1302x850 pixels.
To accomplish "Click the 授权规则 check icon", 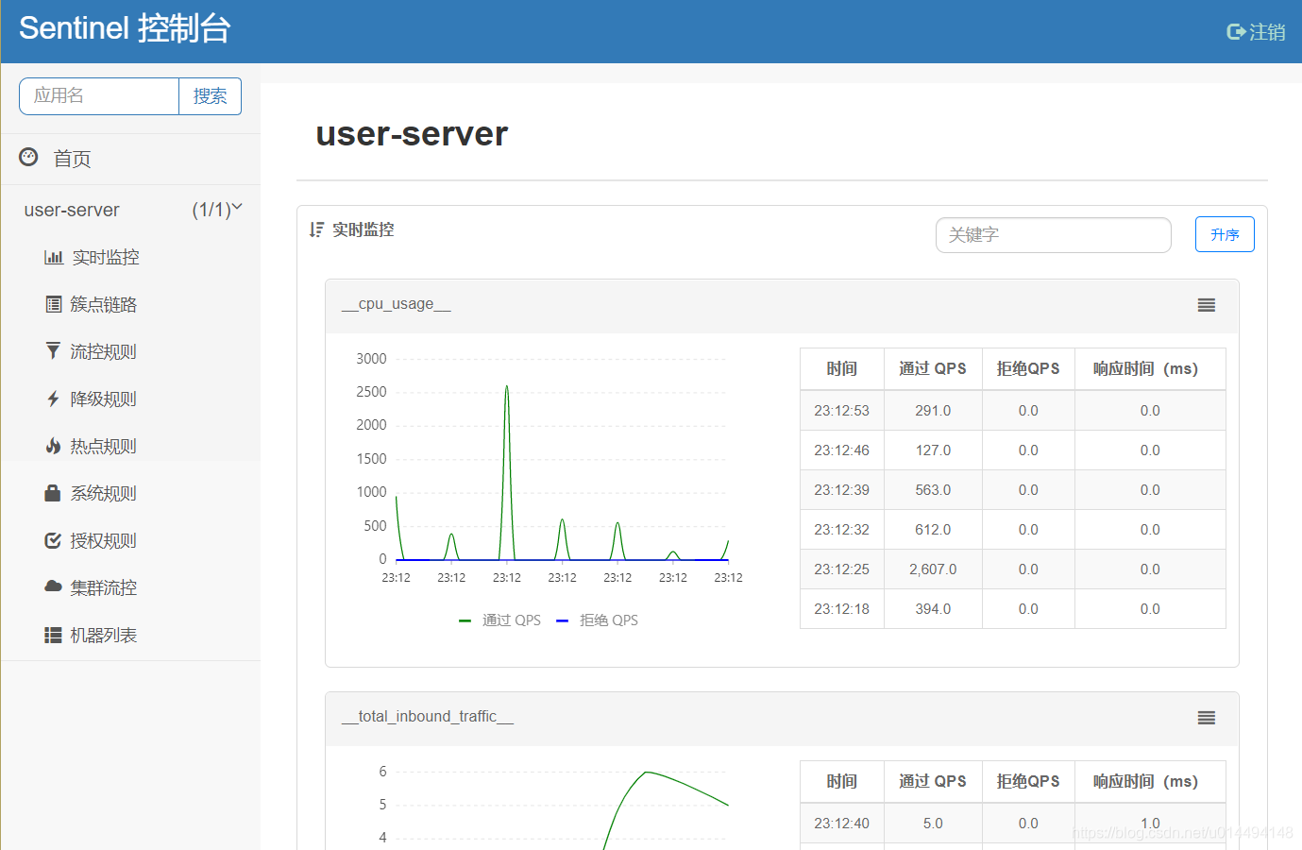I will (53, 540).
